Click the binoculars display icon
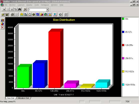This screenshot has height=104, width=139. pyautogui.click(x=19, y=9)
